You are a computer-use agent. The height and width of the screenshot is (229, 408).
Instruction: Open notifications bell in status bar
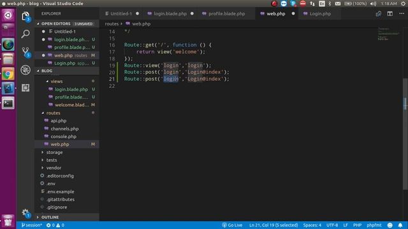[x=400, y=225]
